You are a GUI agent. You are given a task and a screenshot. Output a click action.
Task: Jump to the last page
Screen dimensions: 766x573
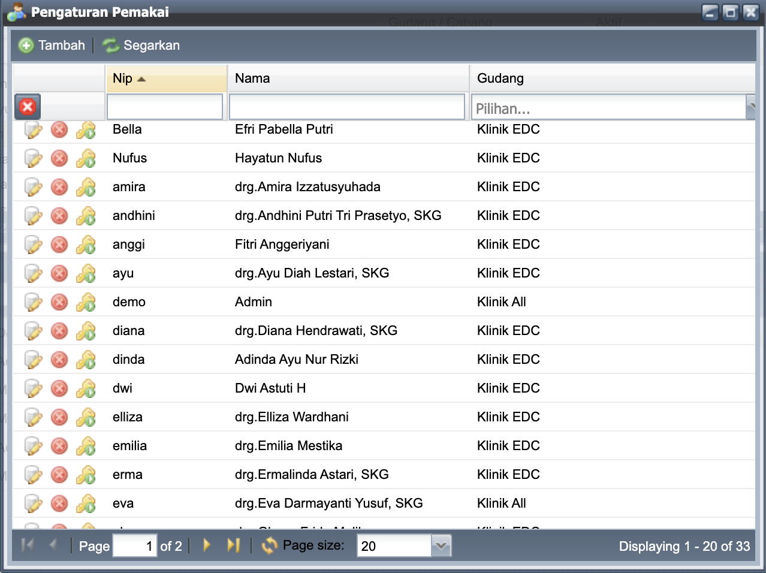pos(233,545)
